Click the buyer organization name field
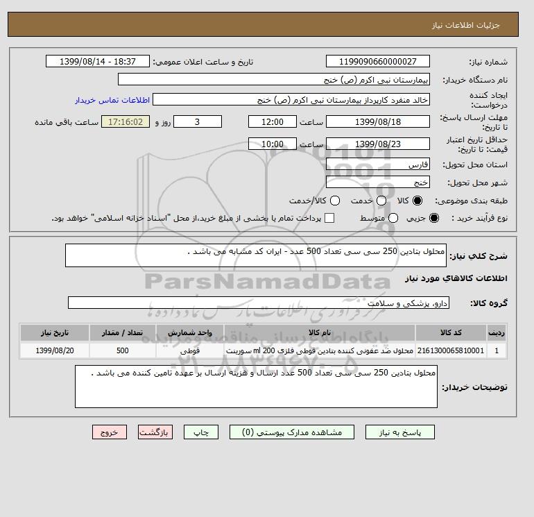 274,79
